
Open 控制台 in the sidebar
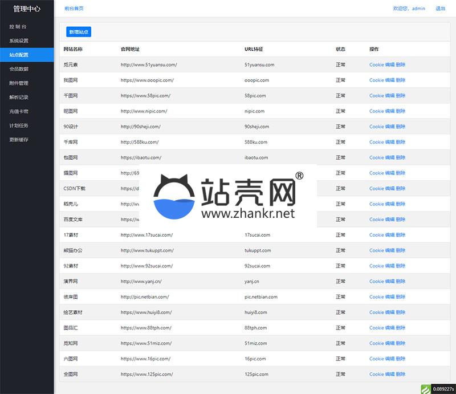(x=18, y=27)
